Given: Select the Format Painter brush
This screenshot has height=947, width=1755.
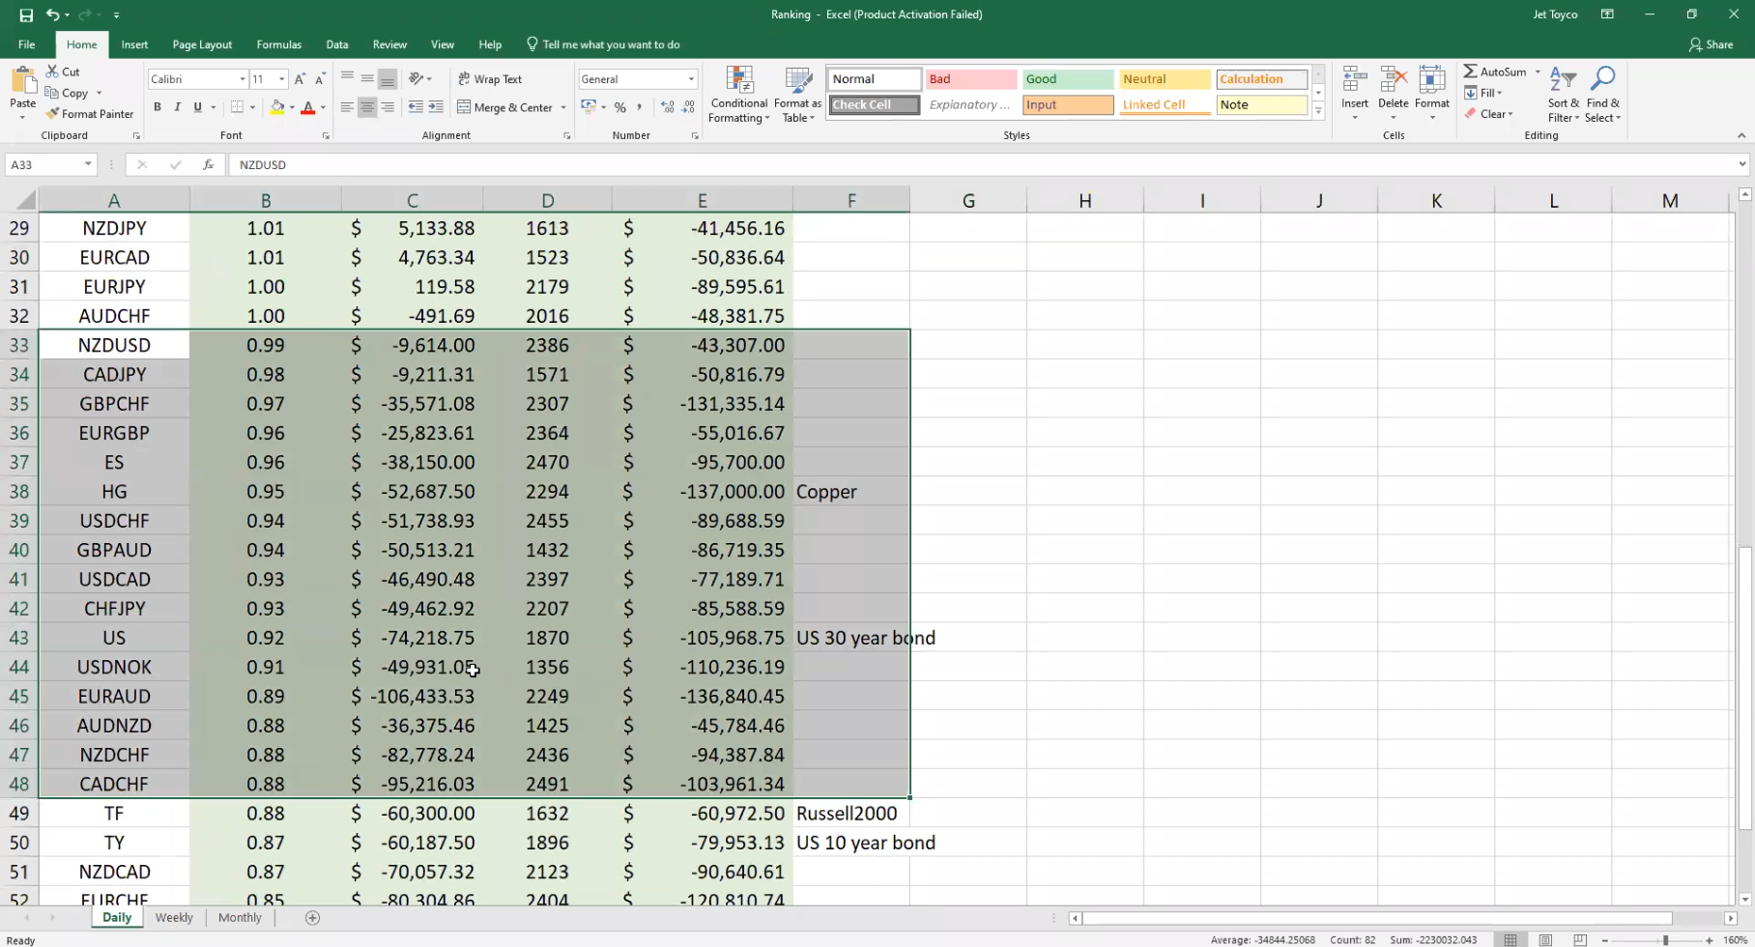Looking at the screenshot, I should (89, 114).
